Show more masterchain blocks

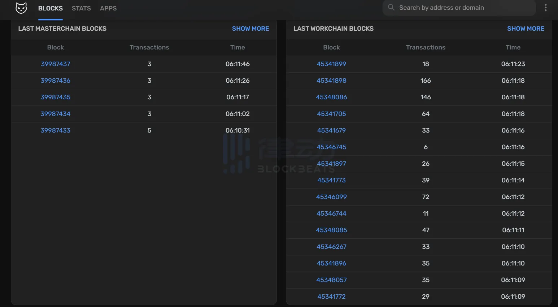coord(250,29)
